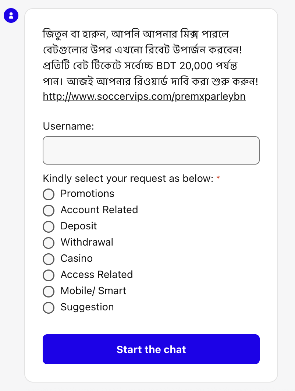Select the Withdrawal radio button
This screenshot has width=295, height=391.
[x=49, y=243]
